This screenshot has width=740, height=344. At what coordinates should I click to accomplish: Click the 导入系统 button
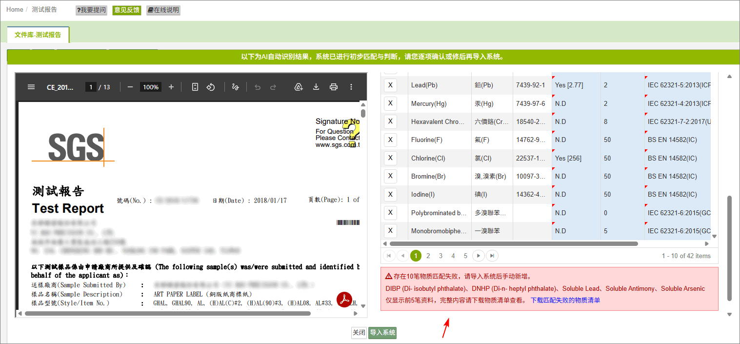(x=382, y=333)
